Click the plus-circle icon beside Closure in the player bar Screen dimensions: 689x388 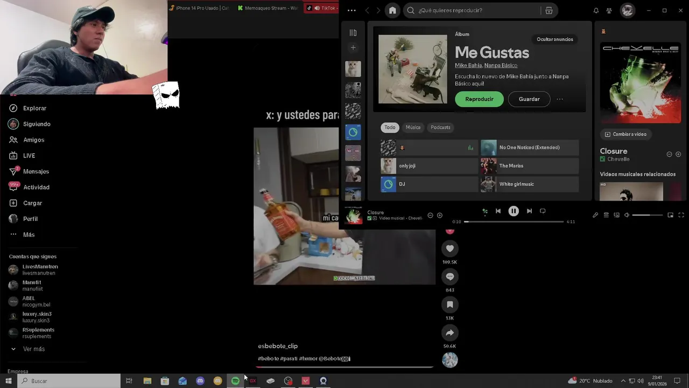tap(440, 216)
